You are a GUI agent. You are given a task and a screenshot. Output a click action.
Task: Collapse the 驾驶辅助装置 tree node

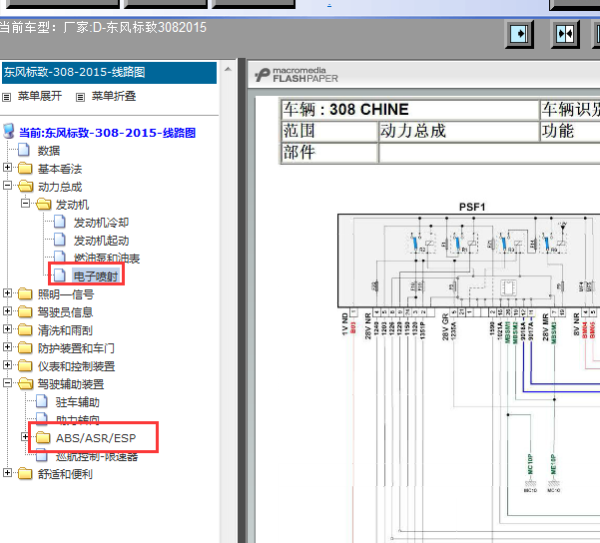click(7, 382)
